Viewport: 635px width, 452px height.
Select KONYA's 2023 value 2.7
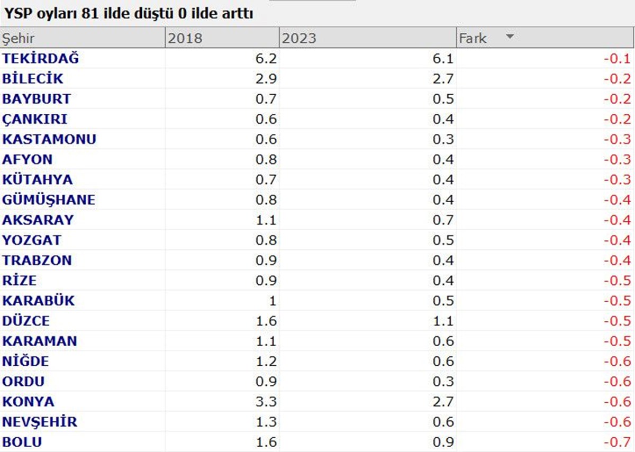tap(443, 401)
